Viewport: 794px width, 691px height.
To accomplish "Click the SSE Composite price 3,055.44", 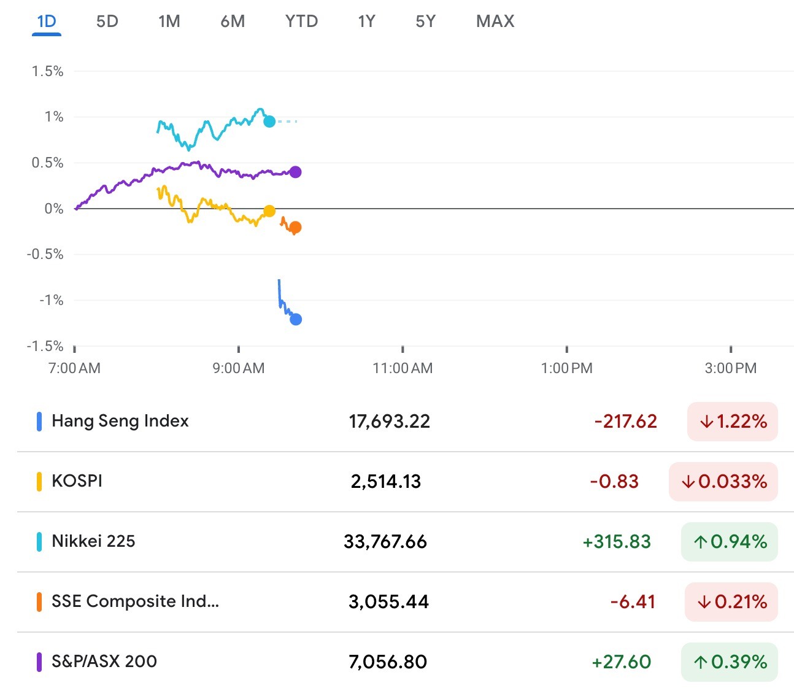I will 388,602.
